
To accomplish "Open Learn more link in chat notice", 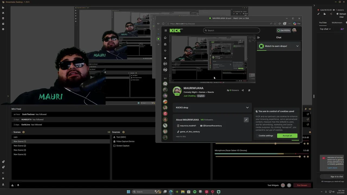I will pyautogui.click(x=332, y=168).
